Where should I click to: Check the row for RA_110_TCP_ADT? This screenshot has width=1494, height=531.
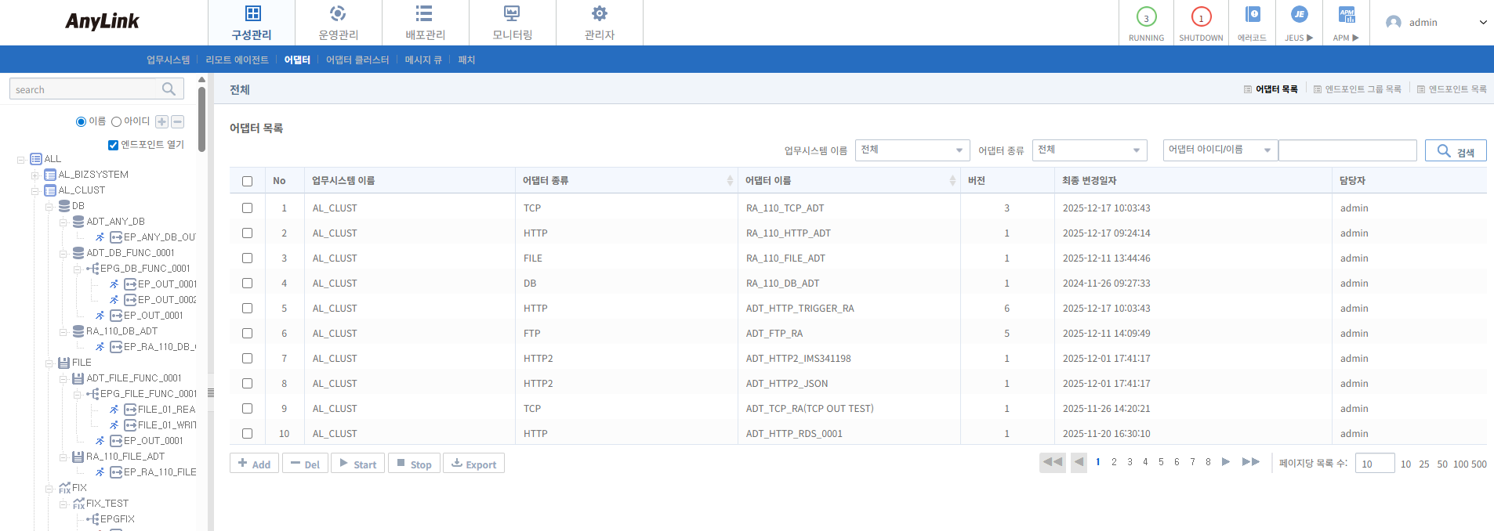point(247,208)
